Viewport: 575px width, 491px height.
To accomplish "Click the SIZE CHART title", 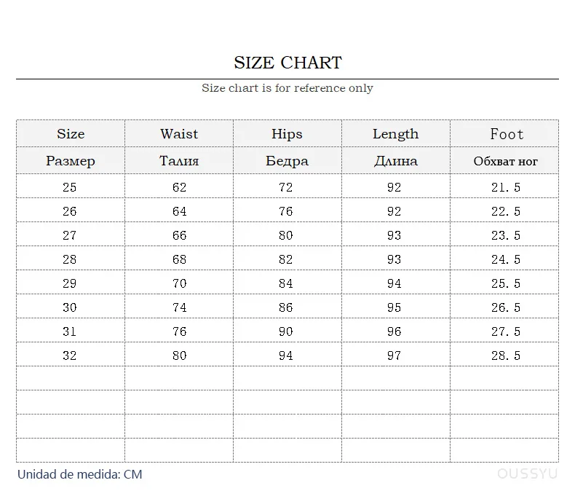I will pyautogui.click(x=287, y=63).
